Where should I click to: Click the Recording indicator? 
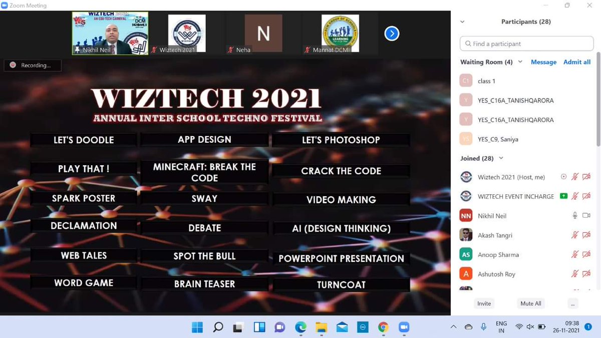click(33, 65)
